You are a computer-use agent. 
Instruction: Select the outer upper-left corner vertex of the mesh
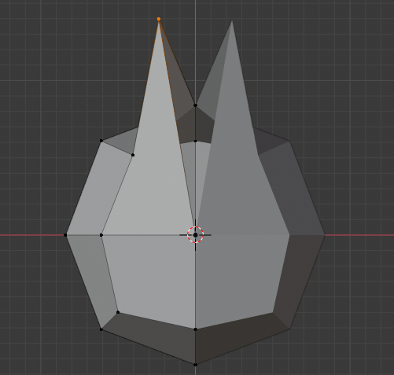coord(101,141)
